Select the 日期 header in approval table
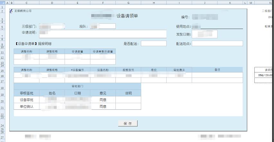 click(78, 93)
